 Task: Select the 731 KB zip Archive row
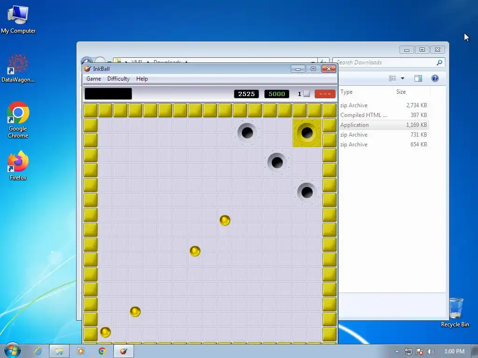click(x=384, y=134)
